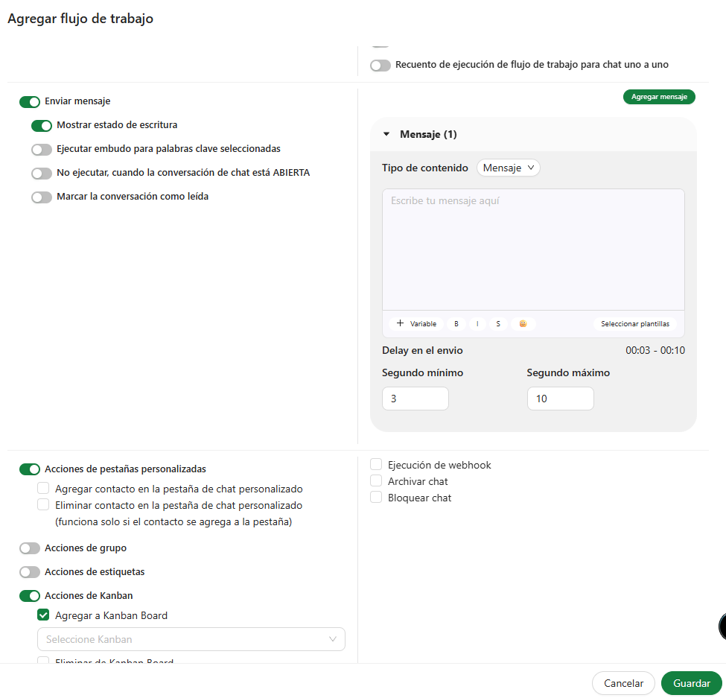The width and height of the screenshot is (726, 698).
Task: Enable the Acciones de grupo toggle
Action: 30,548
